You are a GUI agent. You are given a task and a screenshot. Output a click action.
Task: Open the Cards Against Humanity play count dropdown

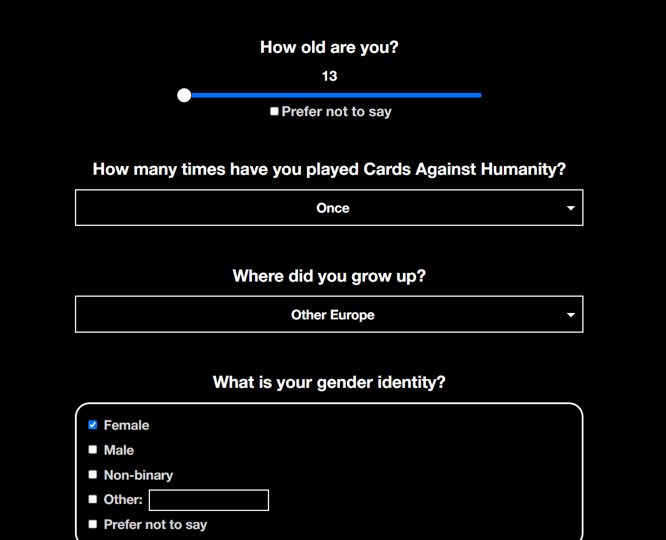click(329, 208)
